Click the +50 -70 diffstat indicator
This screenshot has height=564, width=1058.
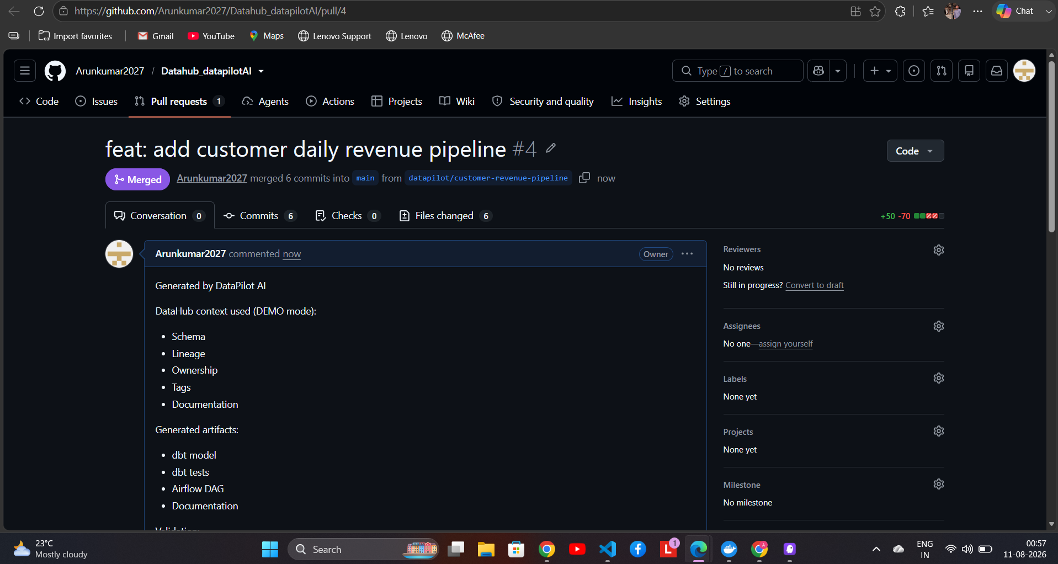(912, 216)
